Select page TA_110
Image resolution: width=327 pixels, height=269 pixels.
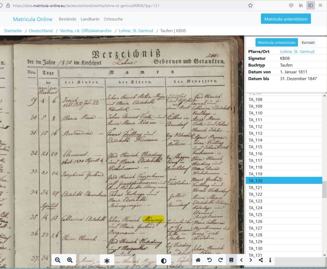click(x=284, y=113)
